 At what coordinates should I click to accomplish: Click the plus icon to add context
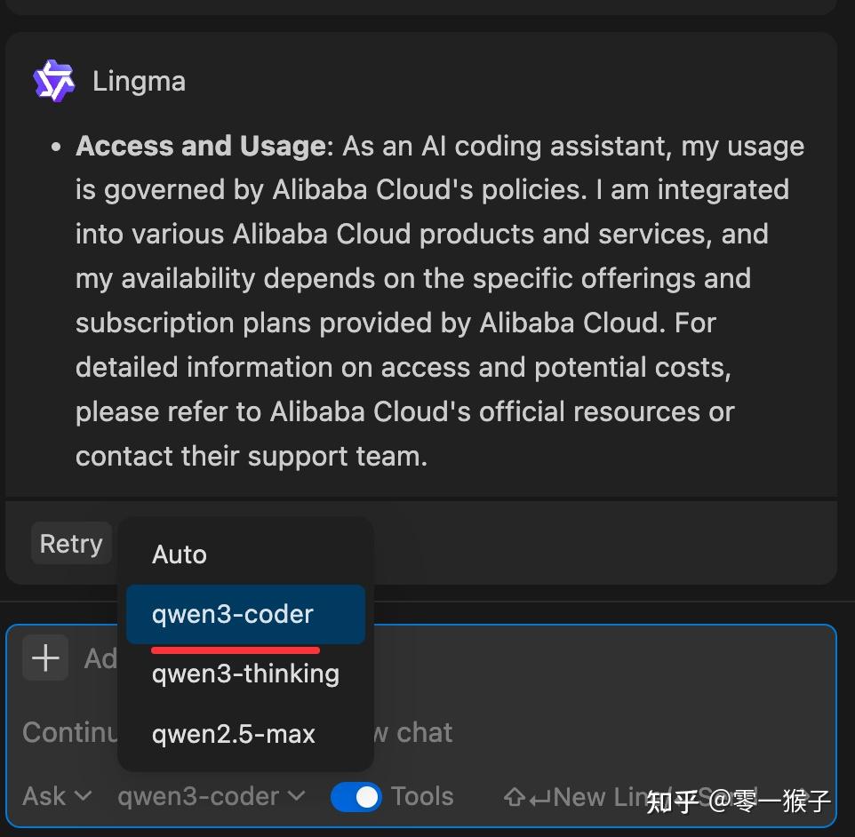pyautogui.click(x=44, y=658)
